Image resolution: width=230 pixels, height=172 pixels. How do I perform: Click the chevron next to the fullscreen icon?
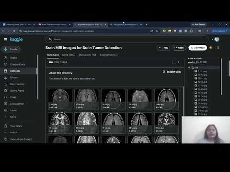tap(179, 62)
